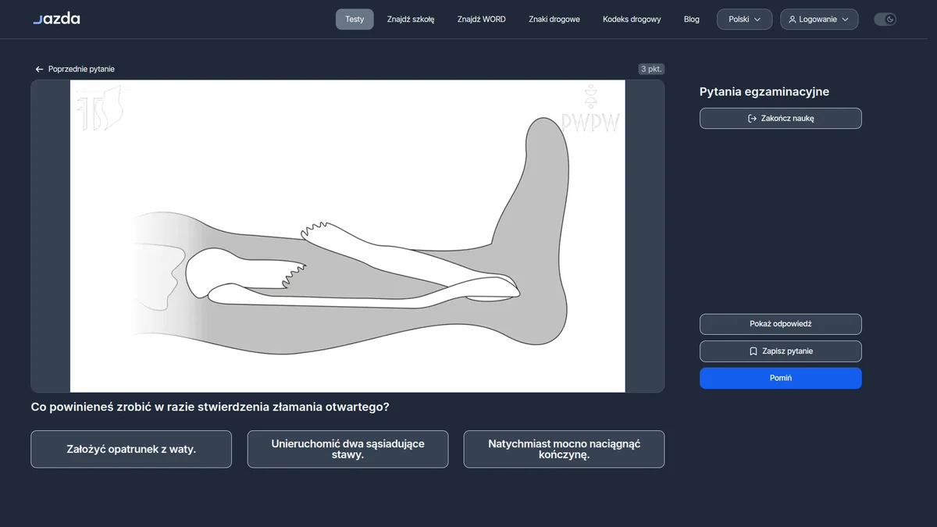Viewport: 937px width, 527px height.
Task: Go back via Poprzednie pytanie
Action: [x=75, y=69]
